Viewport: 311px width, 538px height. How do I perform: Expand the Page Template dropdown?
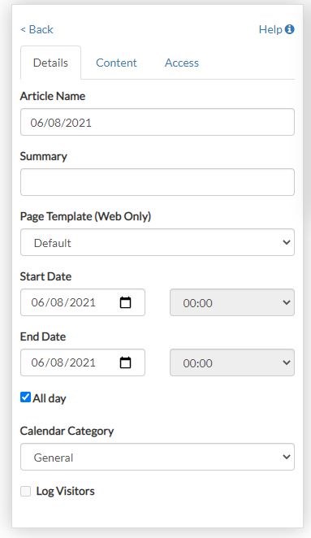click(x=158, y=242)
